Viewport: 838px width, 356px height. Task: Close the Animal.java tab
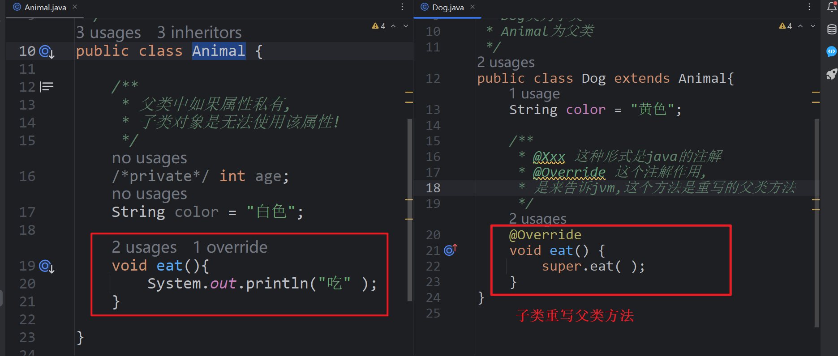click(75, 7)
